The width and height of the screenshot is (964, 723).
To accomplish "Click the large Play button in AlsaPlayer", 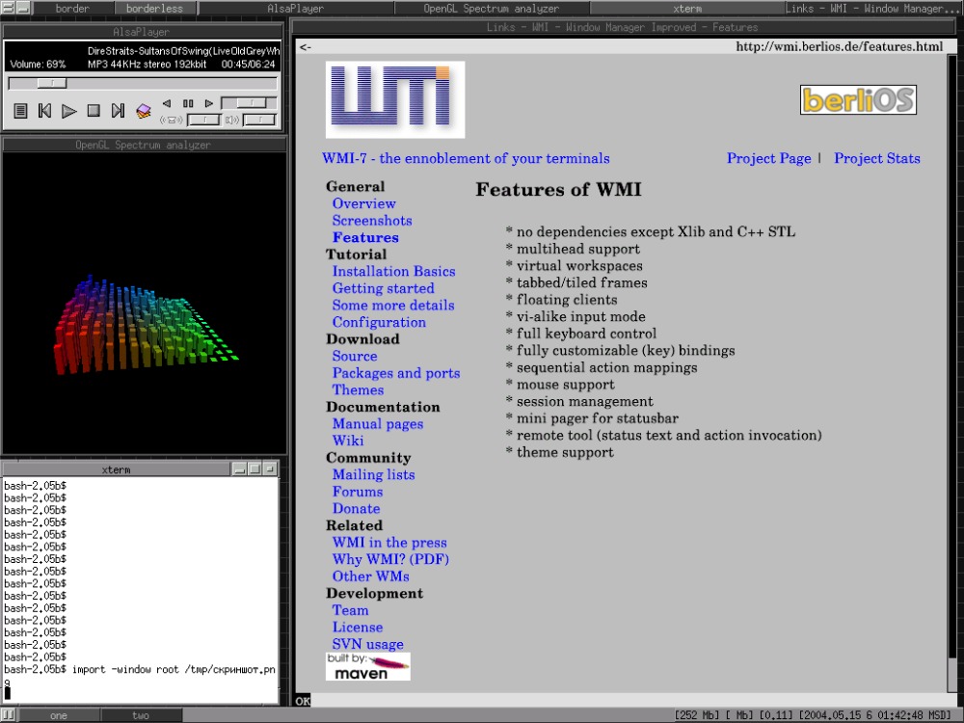I will (69, 111).
